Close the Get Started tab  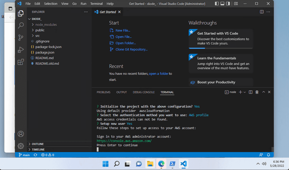(119, 12)
